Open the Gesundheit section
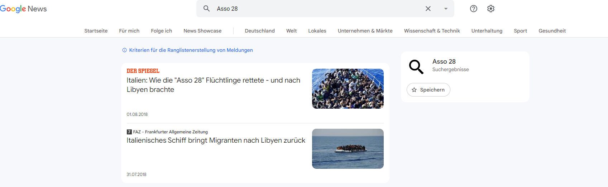This screenshot has width=608, height=187. 552,31
